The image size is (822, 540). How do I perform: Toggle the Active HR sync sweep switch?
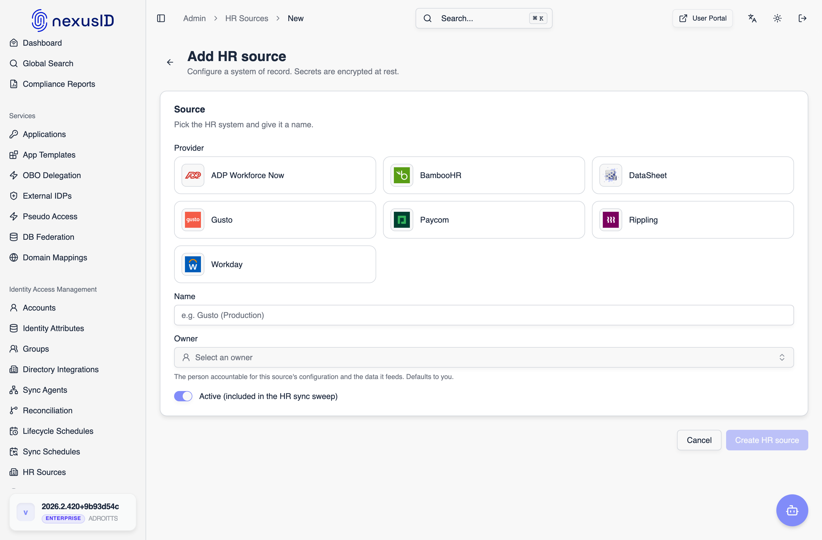pos(183,396)
